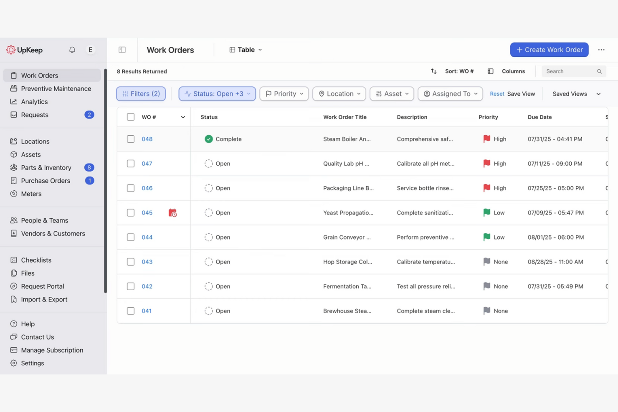Image resolution: width=618 pixels, height=412 pixels.
Task: Open the Location filter dropdown
Action: pos(339,94)
